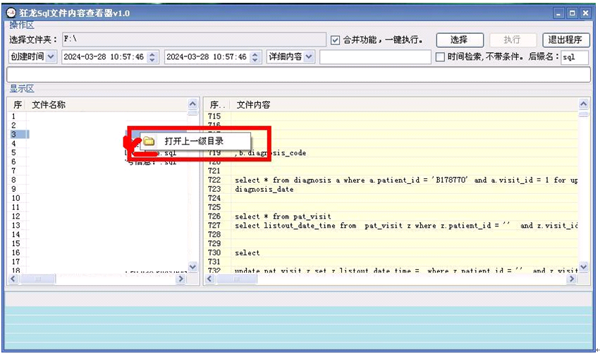Click the 选择文件夹 path field showing F:\
Screen dimensions: 600x356
(x=194, y=39)
